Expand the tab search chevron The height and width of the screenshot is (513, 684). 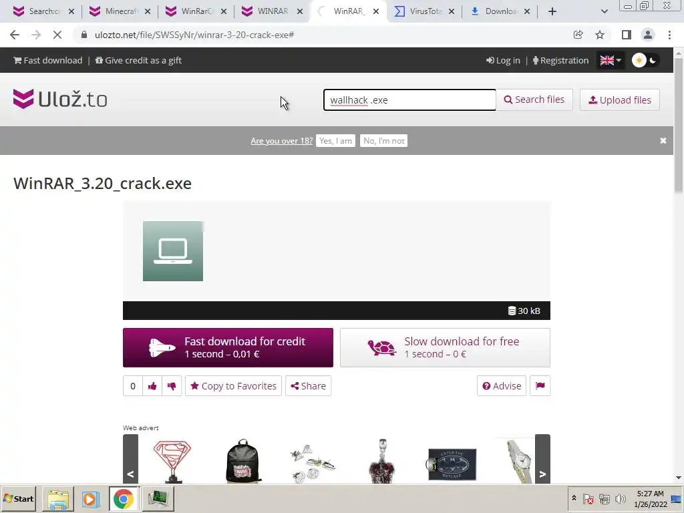tap(604, 11)
